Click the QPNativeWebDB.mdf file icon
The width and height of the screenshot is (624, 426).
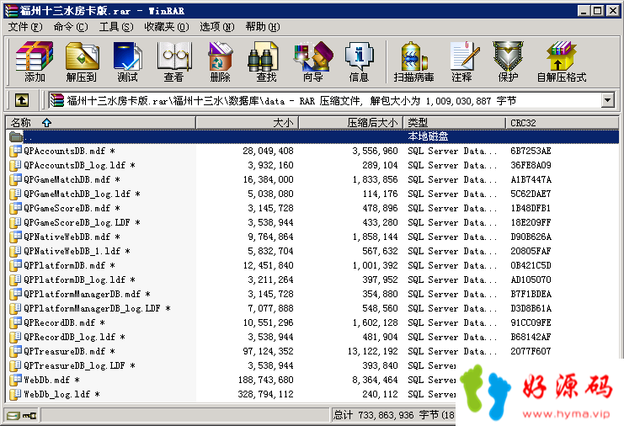[16, 237]
